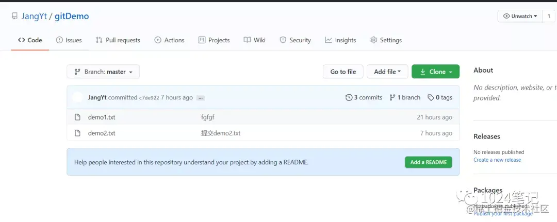Open the Pull requests tab
This screenshot has height=222, width=557.
click(x=118, y=40)
